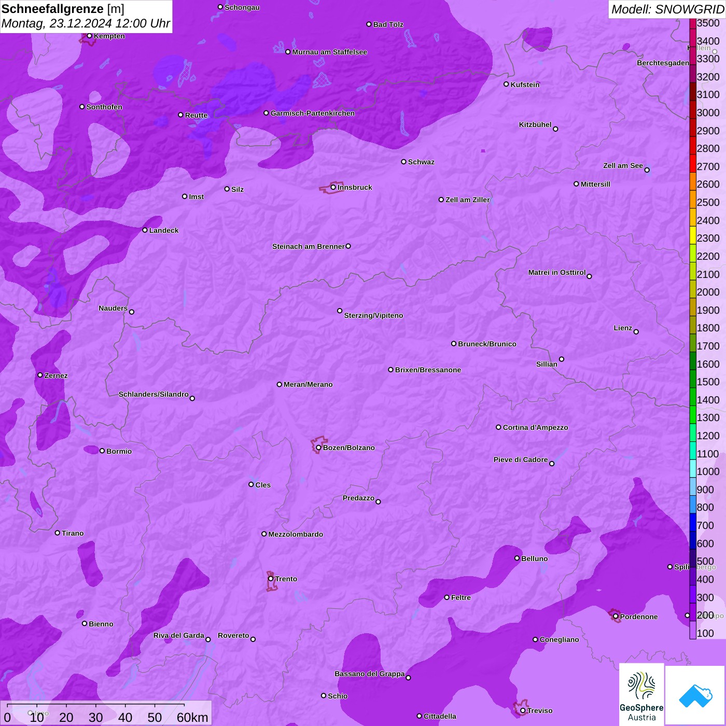Click the 3500 m legend color swatch
Image resolution: width=726 pixels, height=726 pixels.
pyautogui.click(x=693, y=23)
